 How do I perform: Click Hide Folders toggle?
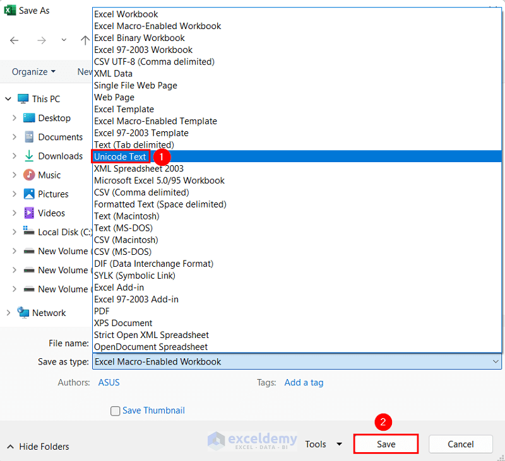click(38, 446)
